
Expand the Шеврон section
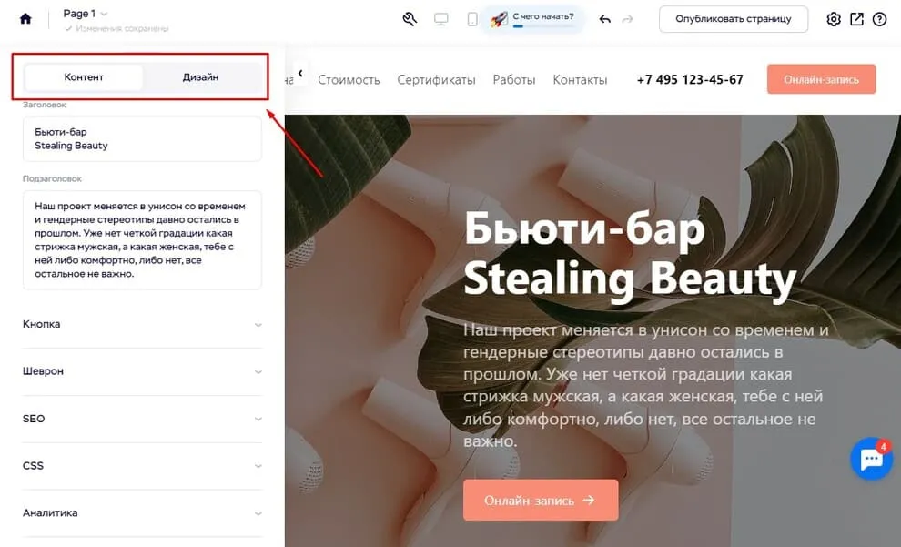(x=141, y=372)
